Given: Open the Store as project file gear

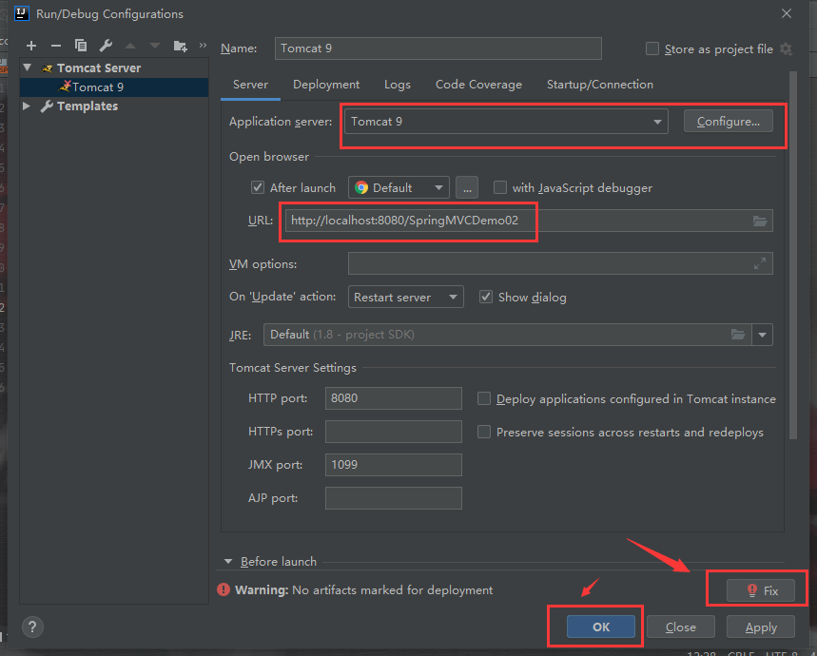Looking at the screenshot, I should point(786,48).
